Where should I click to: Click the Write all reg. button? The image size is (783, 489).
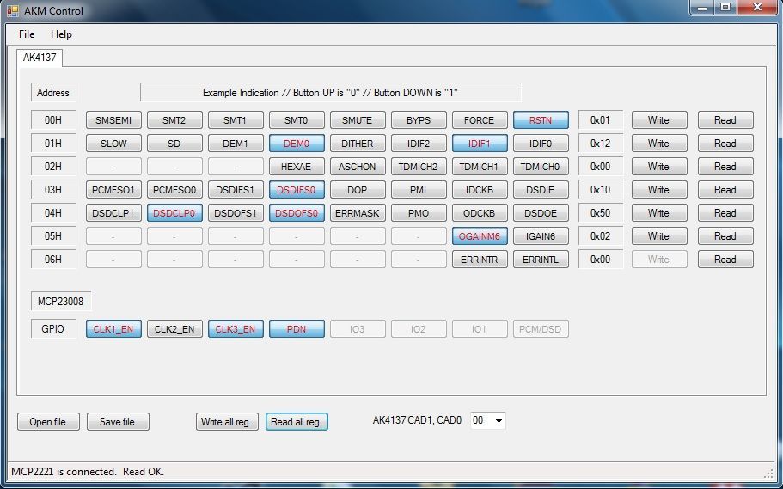227,422
